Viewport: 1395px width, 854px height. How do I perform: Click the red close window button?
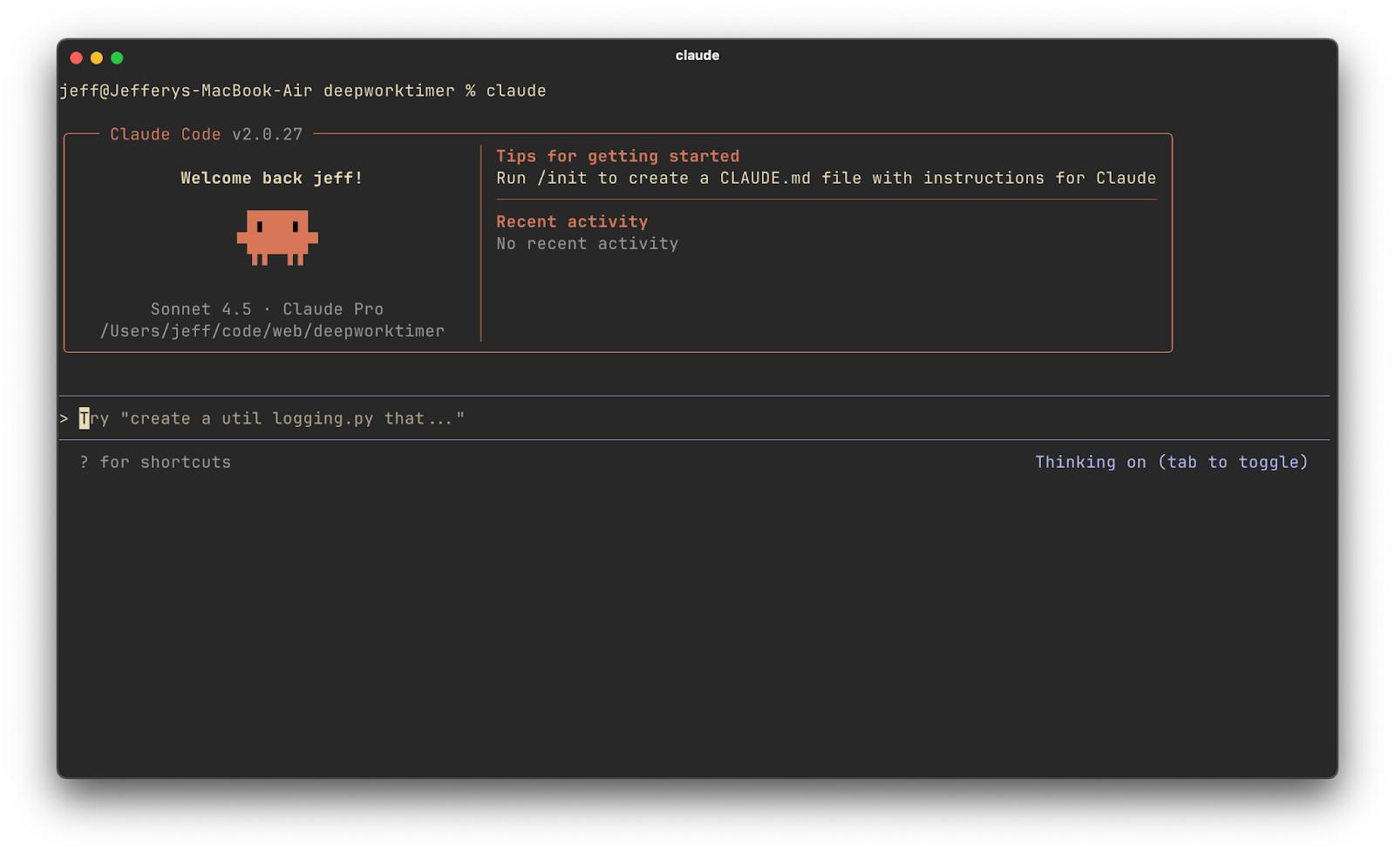[x=76, y=58]
